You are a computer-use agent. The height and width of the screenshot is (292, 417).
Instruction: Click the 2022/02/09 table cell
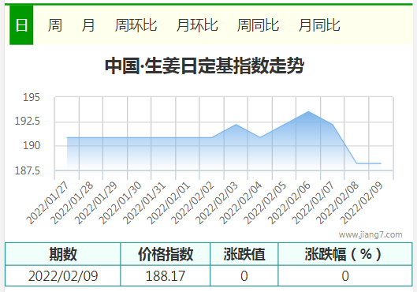click(x=63, y=275)
